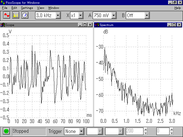Click the ms axis label in Scope

(89, 115)
